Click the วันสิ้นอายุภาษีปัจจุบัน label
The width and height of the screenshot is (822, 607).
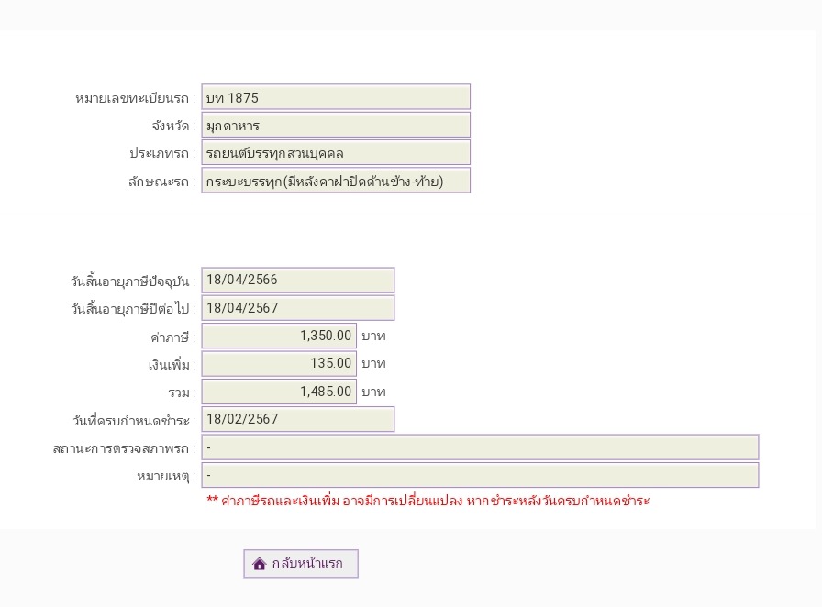coord(133,281)
